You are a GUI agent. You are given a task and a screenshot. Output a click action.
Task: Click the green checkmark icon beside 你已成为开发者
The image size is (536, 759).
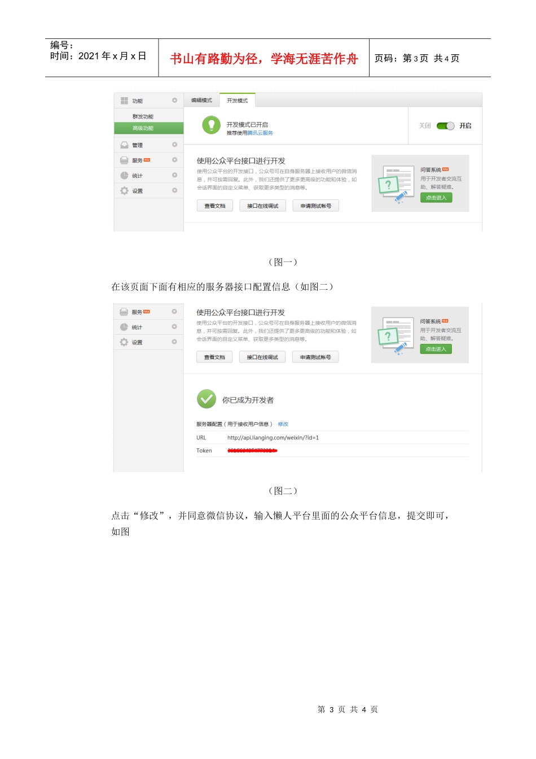pyautogui.click(x=207, y=399)
